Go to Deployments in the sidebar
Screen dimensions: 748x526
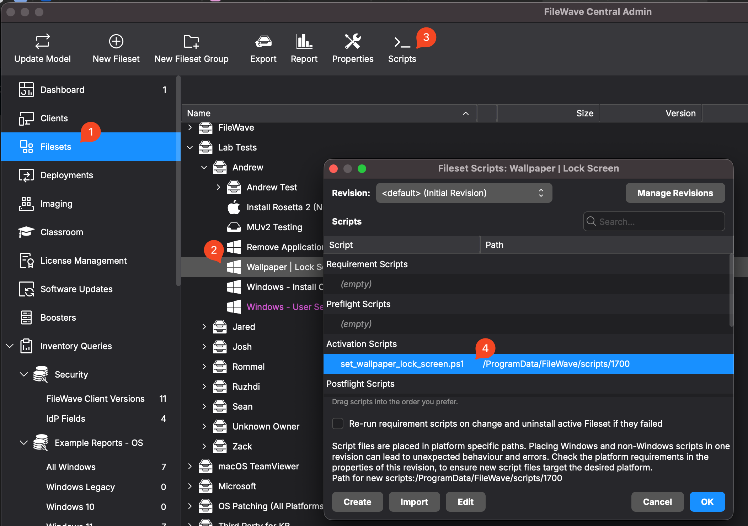click(x=66, y=175)
